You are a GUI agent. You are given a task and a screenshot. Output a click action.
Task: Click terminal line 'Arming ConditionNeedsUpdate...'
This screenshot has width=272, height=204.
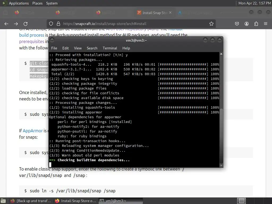pyautogui.click(x=93, y=151)
